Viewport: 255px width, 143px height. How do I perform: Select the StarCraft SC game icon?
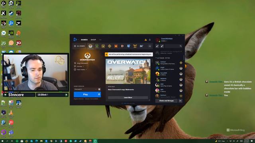pyautogui.click(x=141, y=46)
